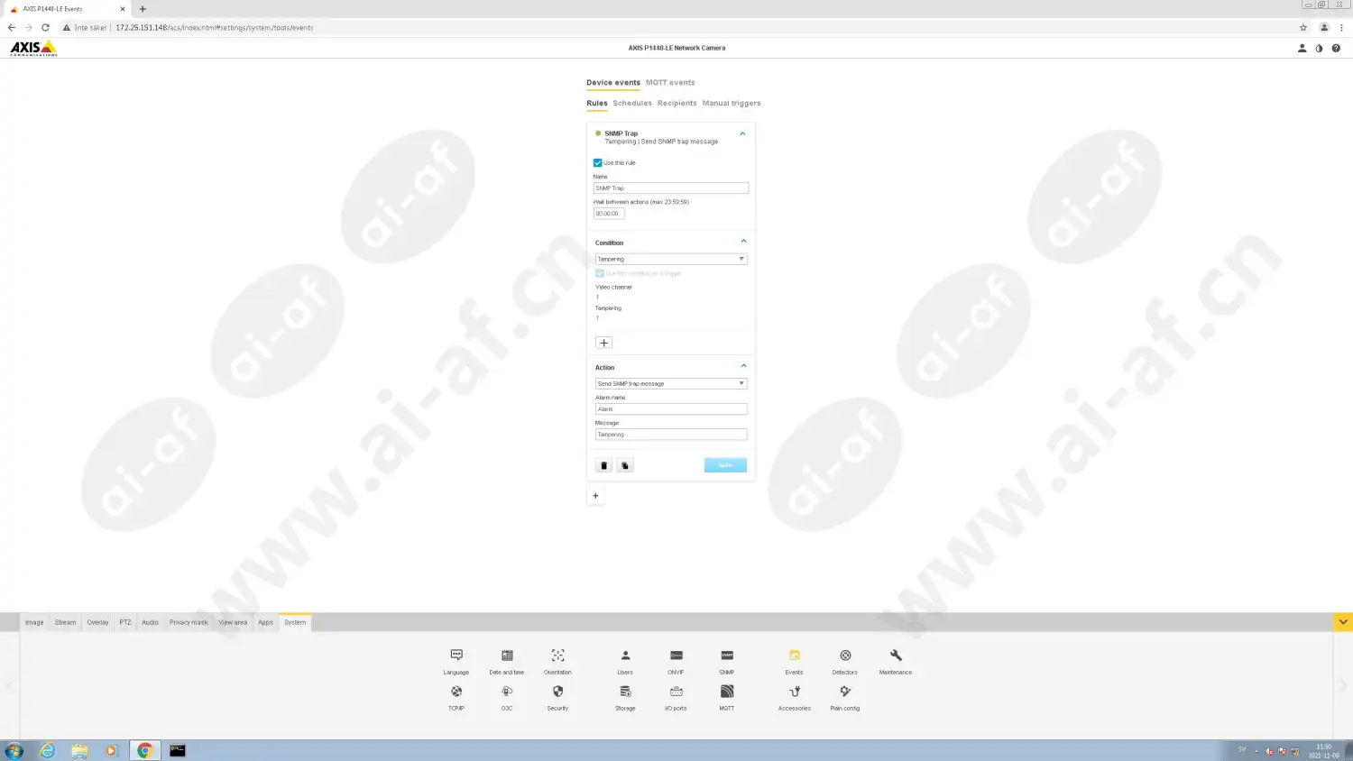Open the Overlay settings tab
Screen dimensions: 1353x761
tap(97, 623)
